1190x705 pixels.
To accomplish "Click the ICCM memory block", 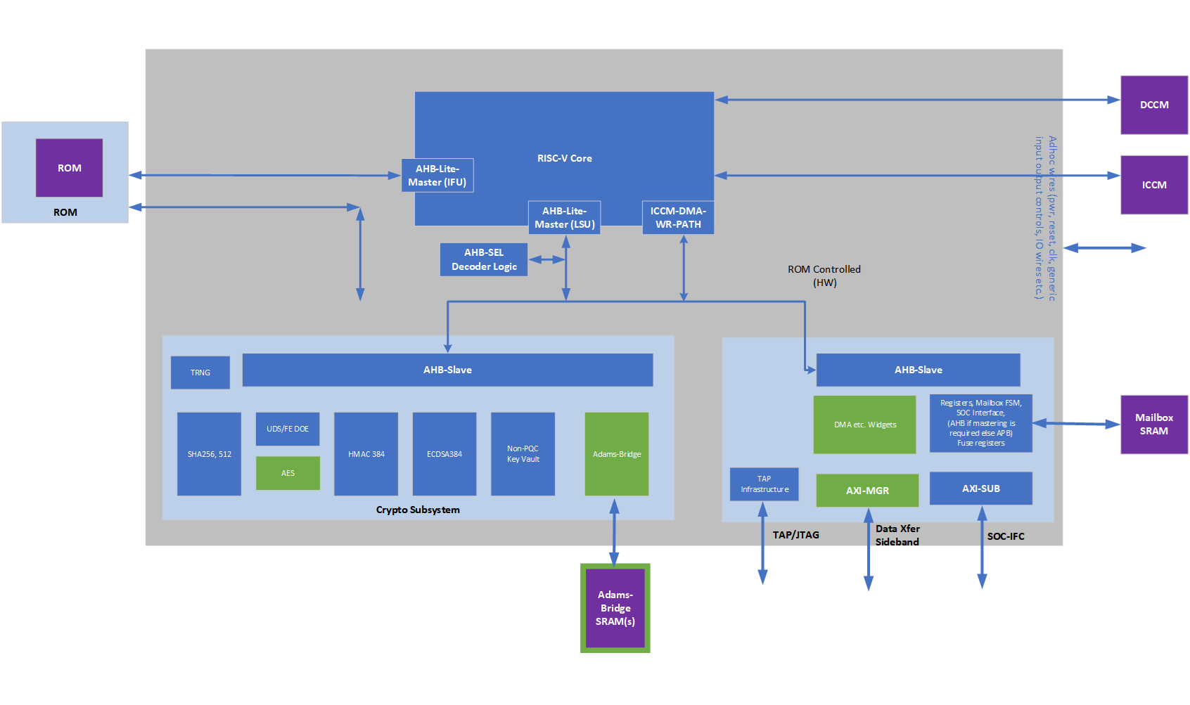I will click(x=1153, y=185).
